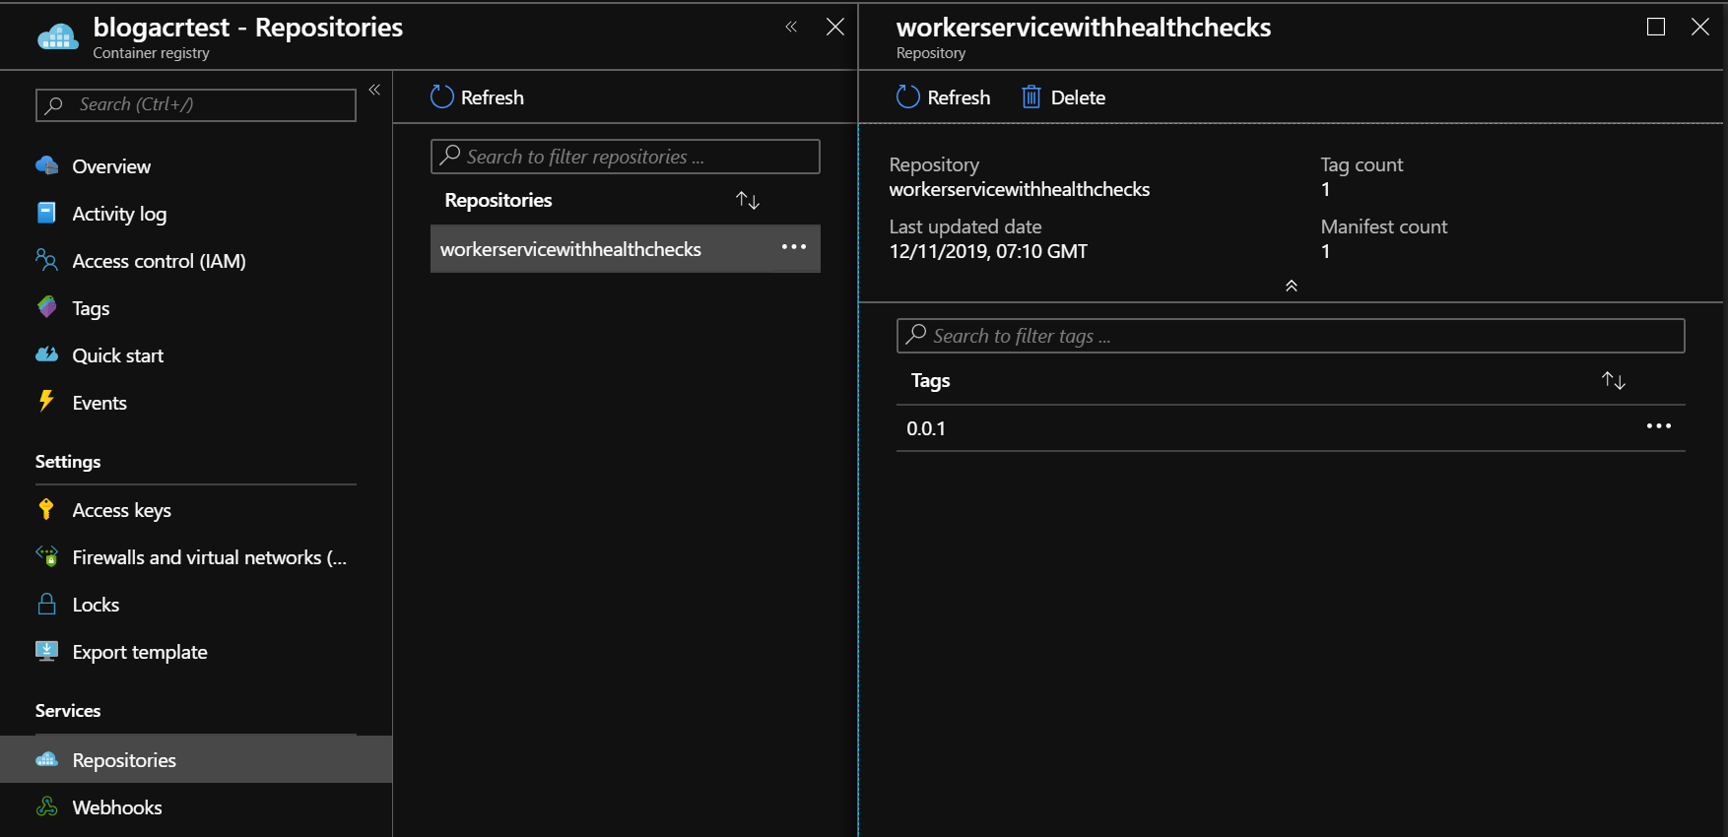Sort repositories with the arrows icon

click(x=748, y=201)
